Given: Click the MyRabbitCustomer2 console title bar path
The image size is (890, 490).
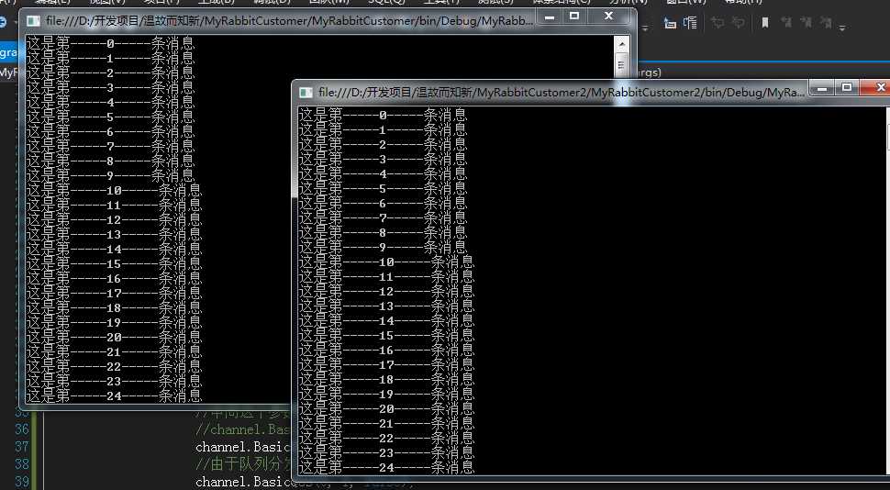Looking at the screenshot, I should [x=562, y=92].
